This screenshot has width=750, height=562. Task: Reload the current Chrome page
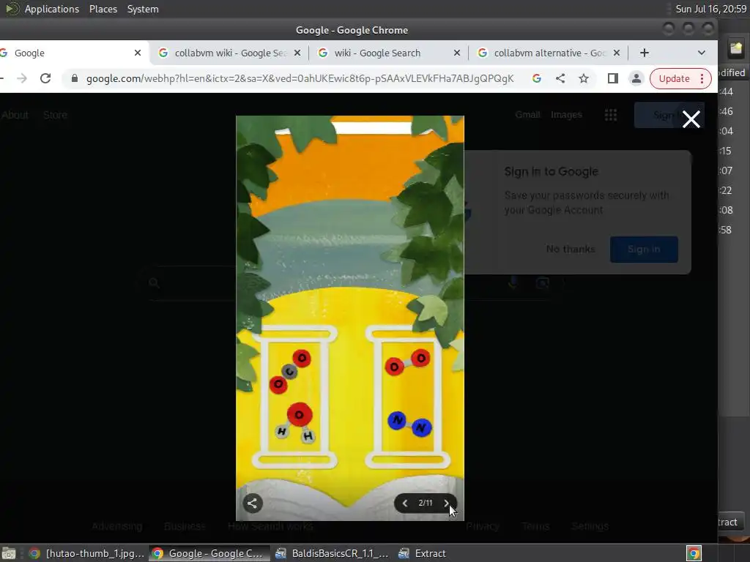[x=45, y=78]
